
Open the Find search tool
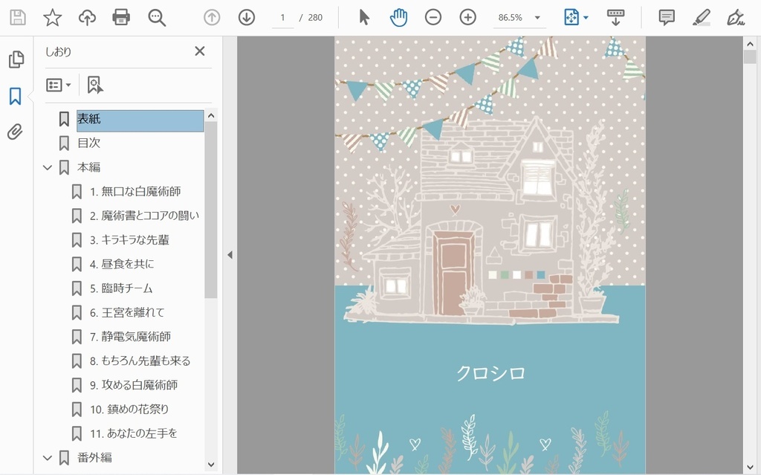156,16
